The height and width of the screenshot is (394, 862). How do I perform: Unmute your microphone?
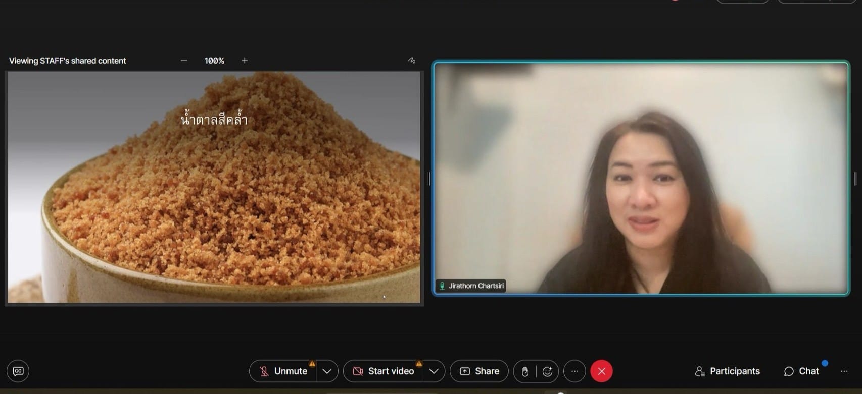point(283,371)
